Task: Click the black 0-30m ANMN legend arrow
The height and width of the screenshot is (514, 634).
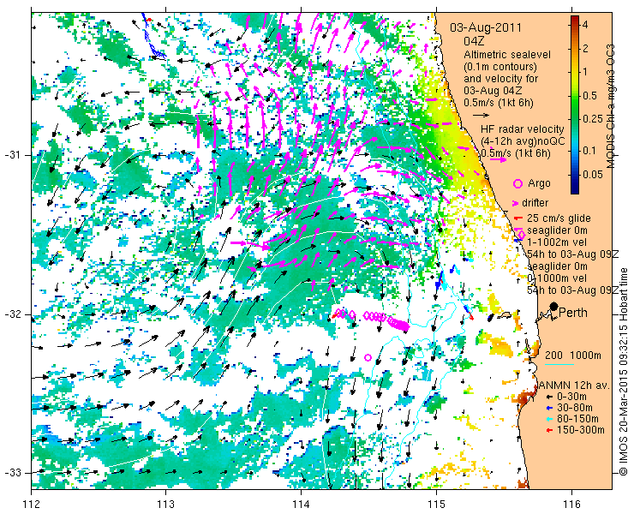Action: [x=549, y=397]
